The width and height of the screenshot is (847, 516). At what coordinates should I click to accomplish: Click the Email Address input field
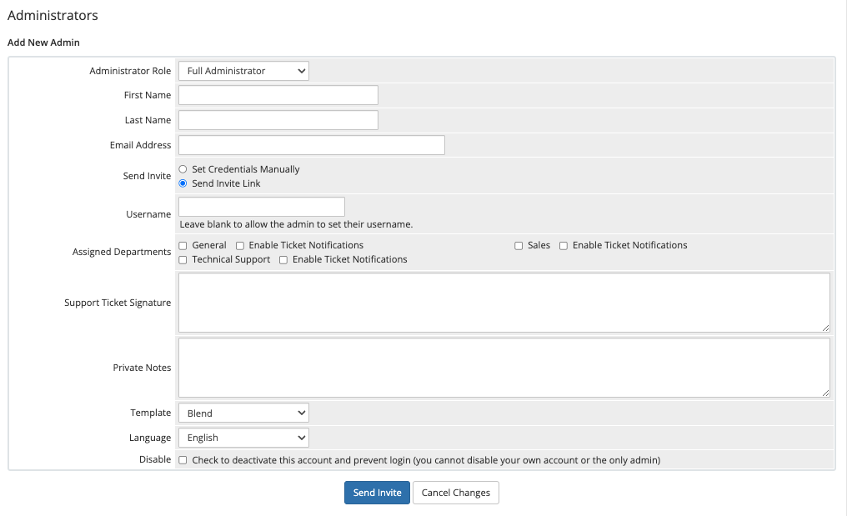[x=311, y=144]
